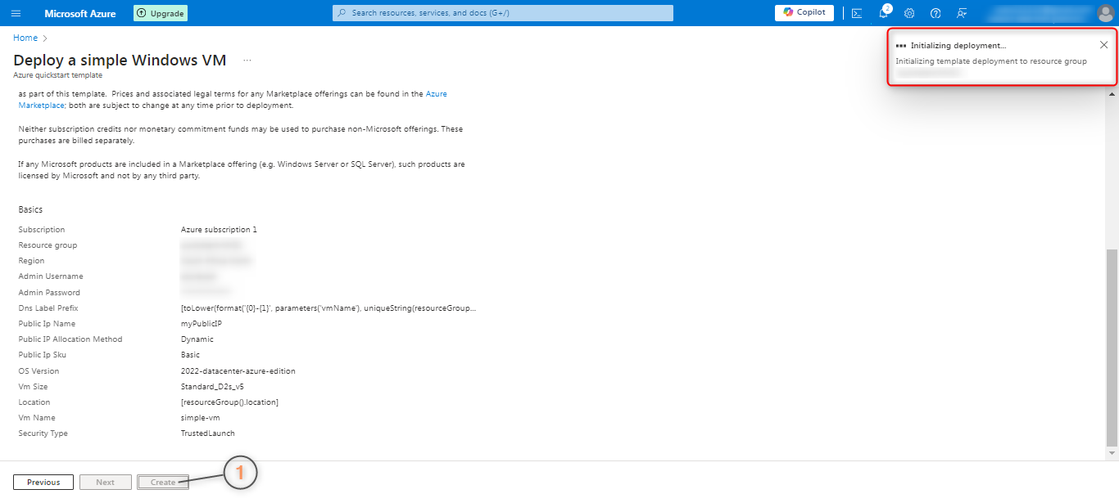This screenshot has height=503, width=1119.
Task: Click the user account avatar
Action: click(1106, 13)
